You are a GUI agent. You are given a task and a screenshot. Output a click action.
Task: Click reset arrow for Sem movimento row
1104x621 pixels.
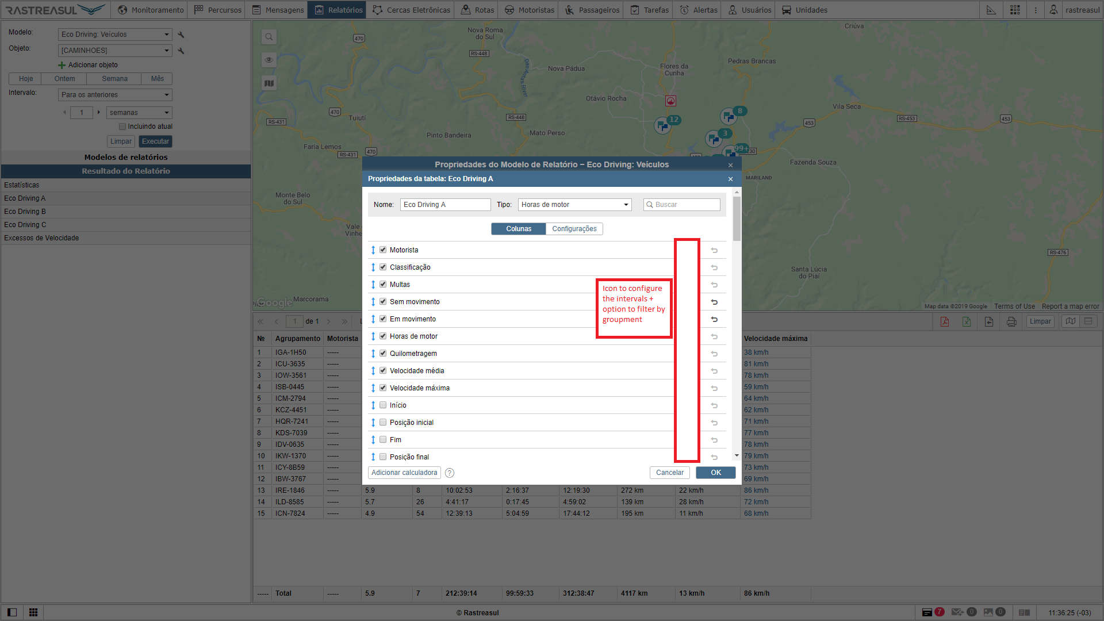coord(714,302)
